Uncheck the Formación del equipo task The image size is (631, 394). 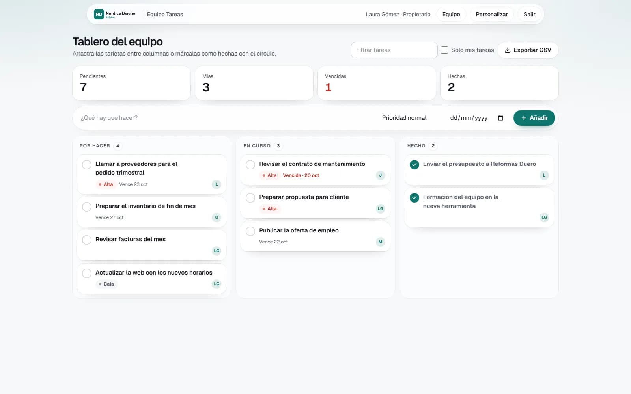[414, 198]
